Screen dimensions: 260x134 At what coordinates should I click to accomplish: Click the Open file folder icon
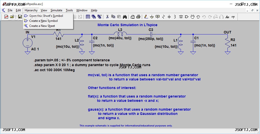(x=12, y=17)
